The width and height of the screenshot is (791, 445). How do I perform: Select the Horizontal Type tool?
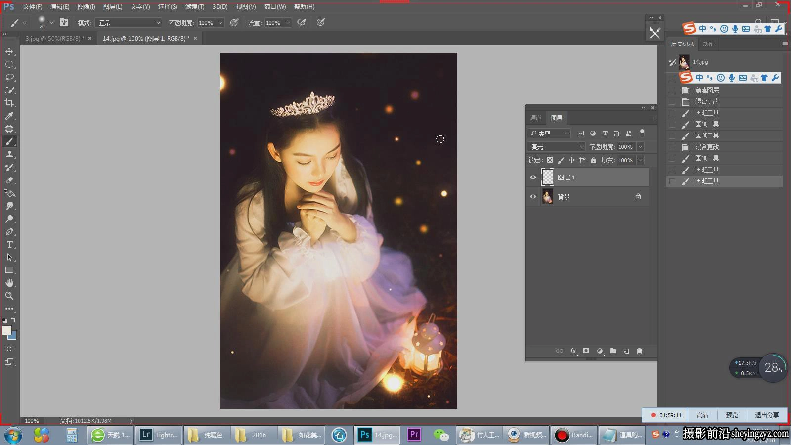point(9,244)
